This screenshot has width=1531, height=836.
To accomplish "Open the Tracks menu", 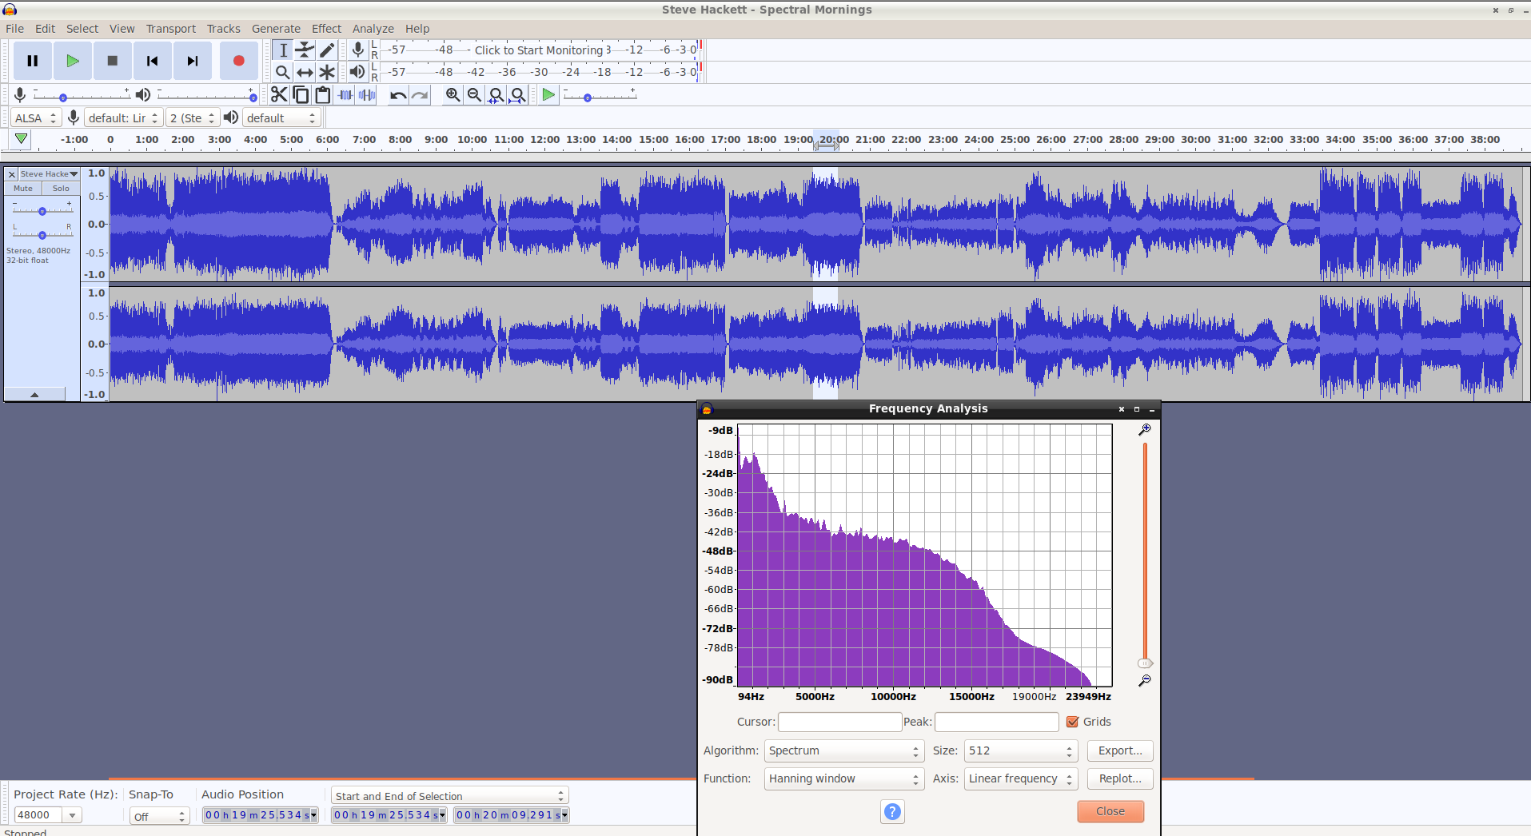I will (x=224, y=29).
